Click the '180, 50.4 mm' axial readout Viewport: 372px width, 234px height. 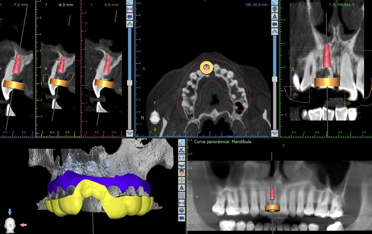pyautogui.click(x=256, y=5)
